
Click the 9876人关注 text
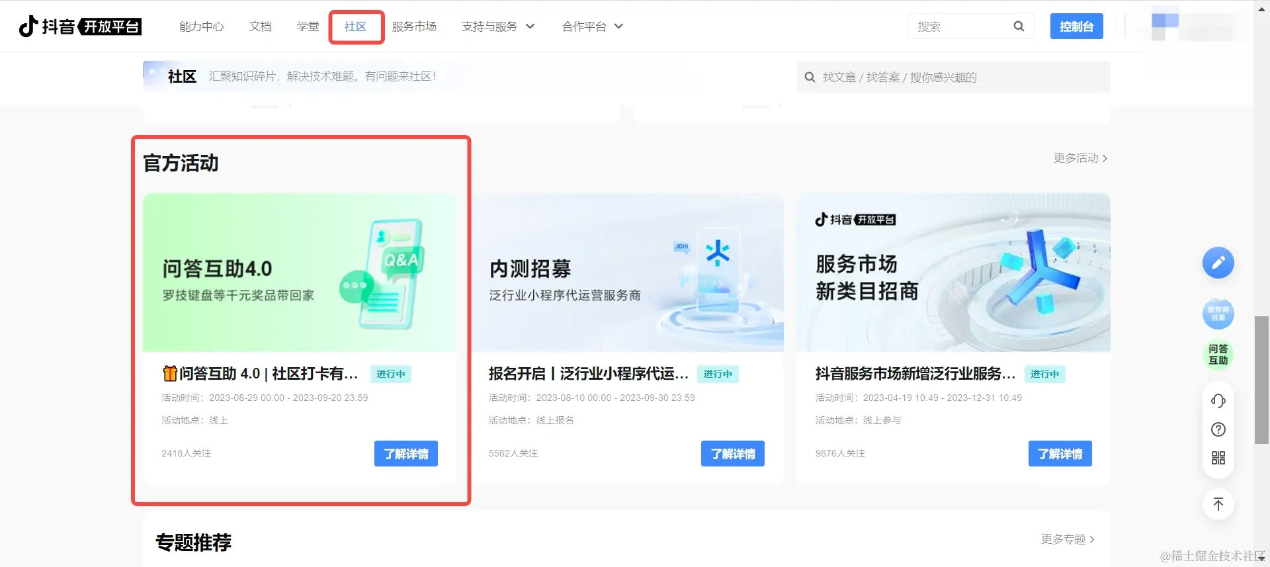tap(840, 453)
